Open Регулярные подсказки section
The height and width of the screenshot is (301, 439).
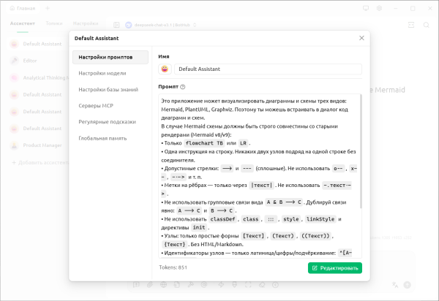click(x=107, y=121)
